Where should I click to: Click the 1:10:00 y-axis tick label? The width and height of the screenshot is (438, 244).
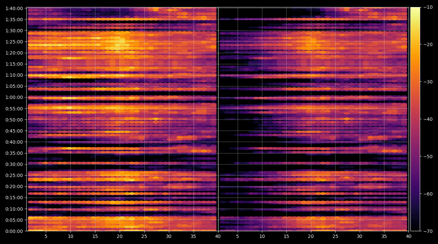click(x=14, y=75)
